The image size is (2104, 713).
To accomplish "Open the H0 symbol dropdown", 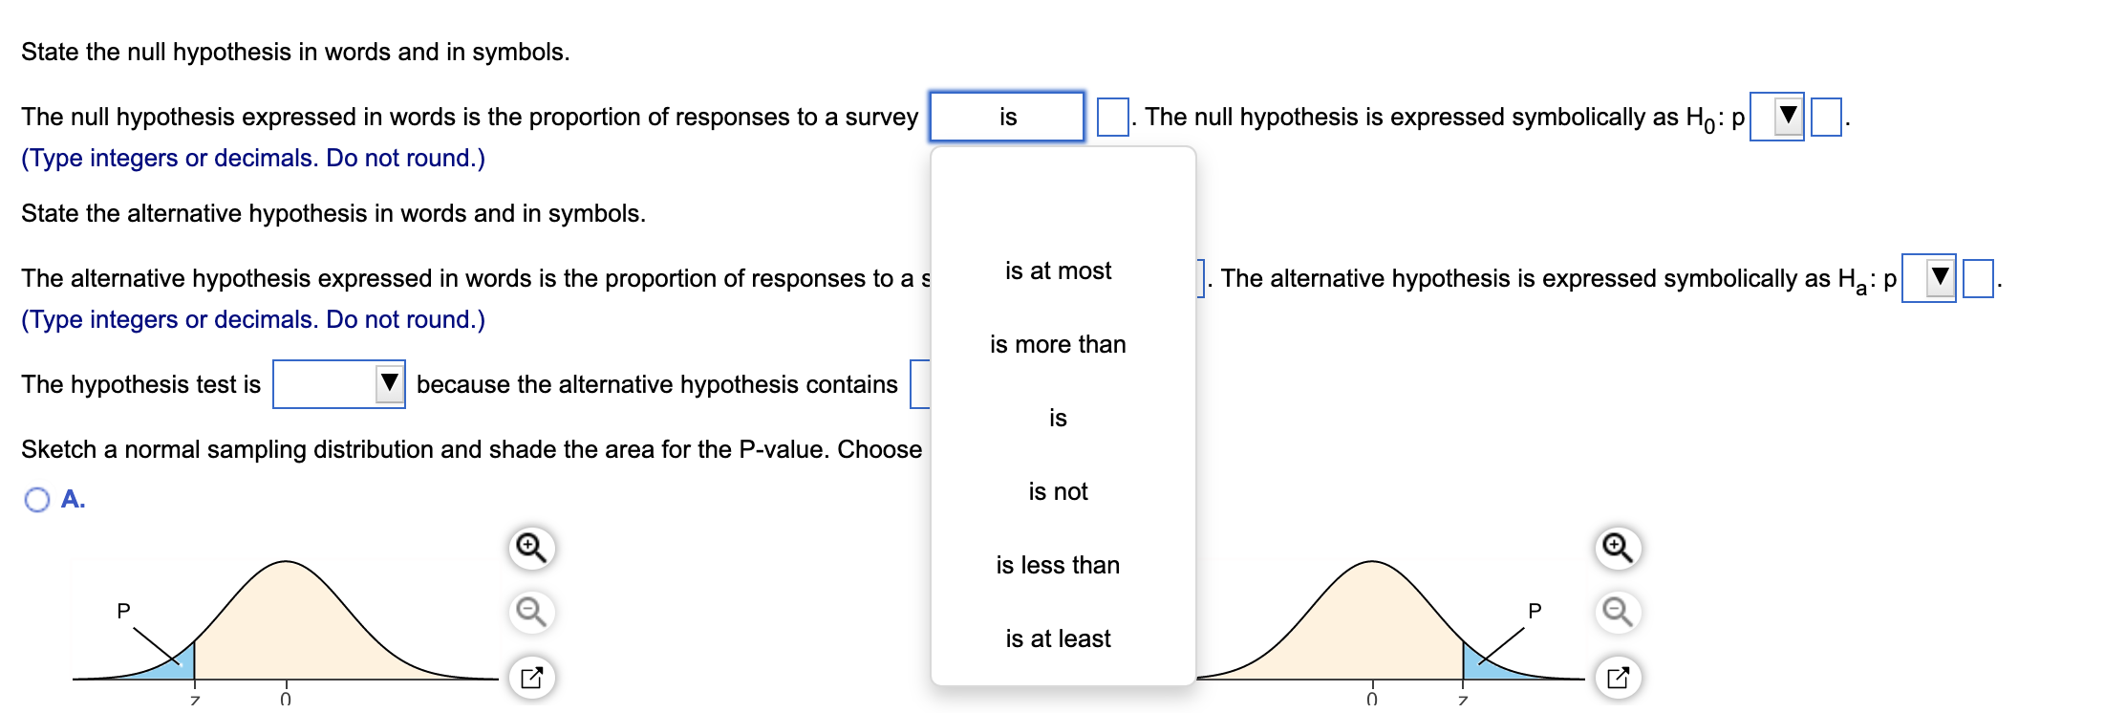I will click(x=1776, y=117).
